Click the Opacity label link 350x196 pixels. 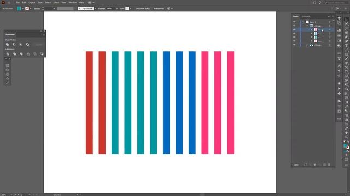click(102, 9)
